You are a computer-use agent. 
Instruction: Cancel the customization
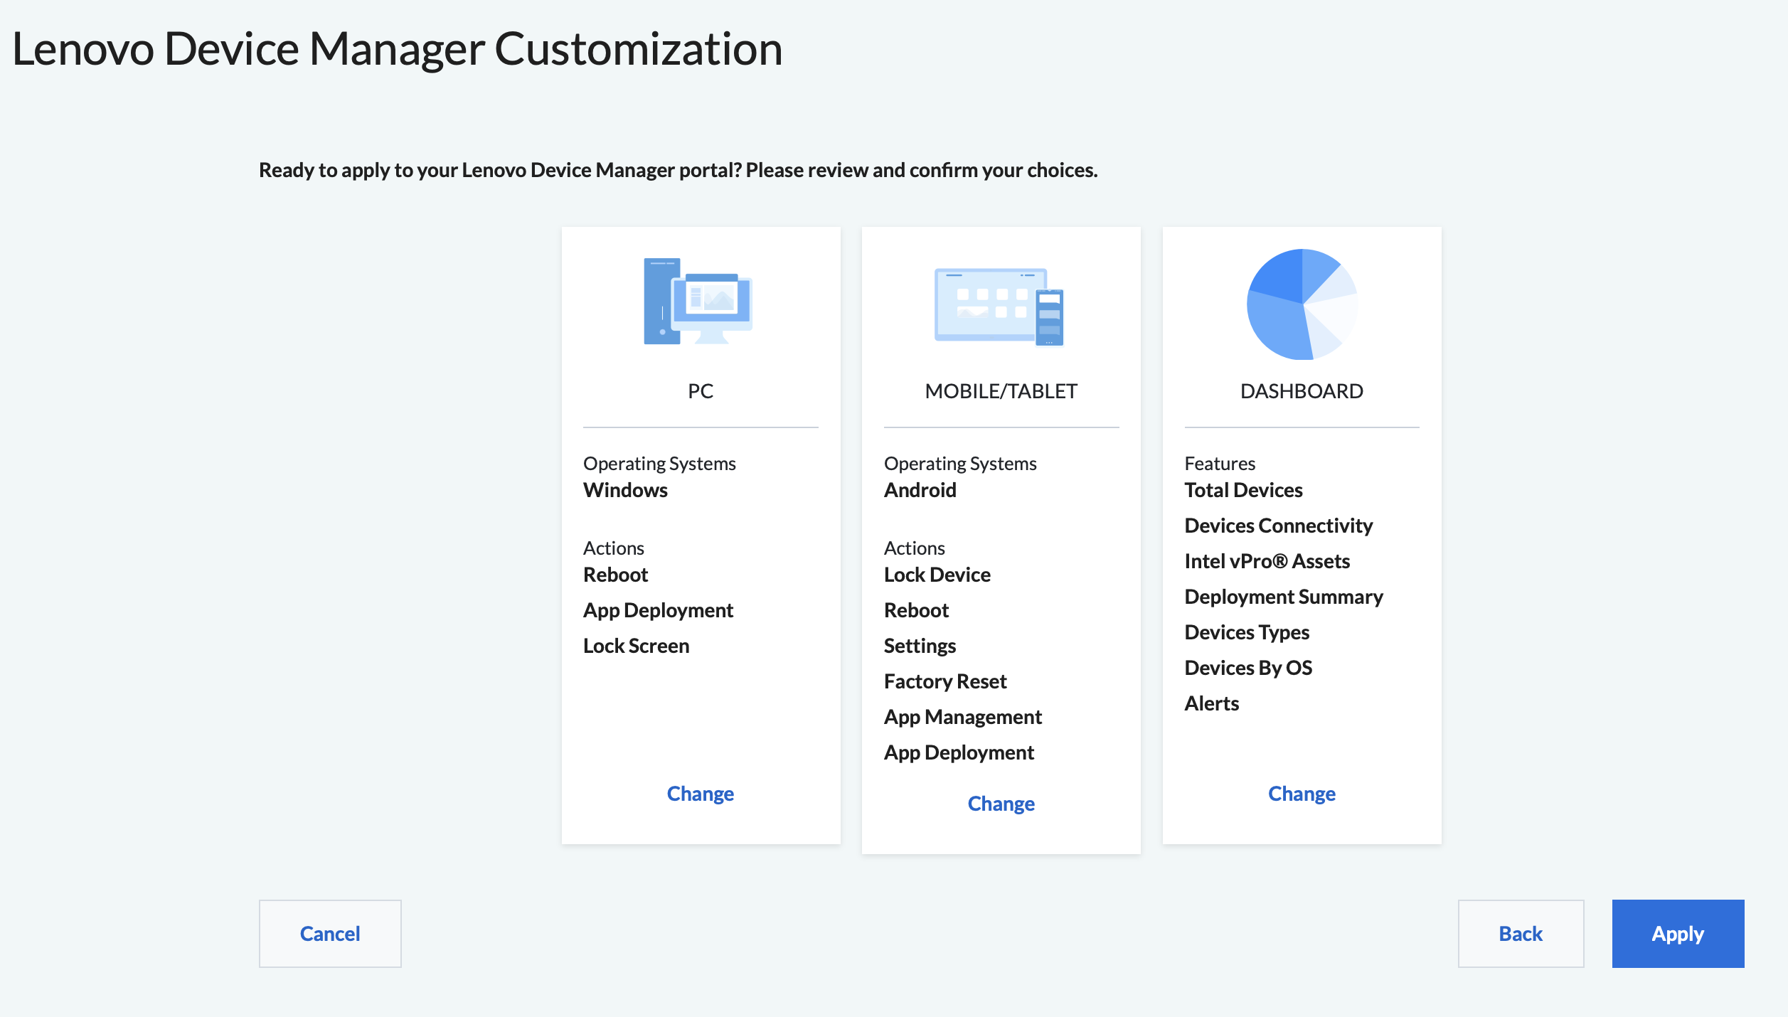330,934
